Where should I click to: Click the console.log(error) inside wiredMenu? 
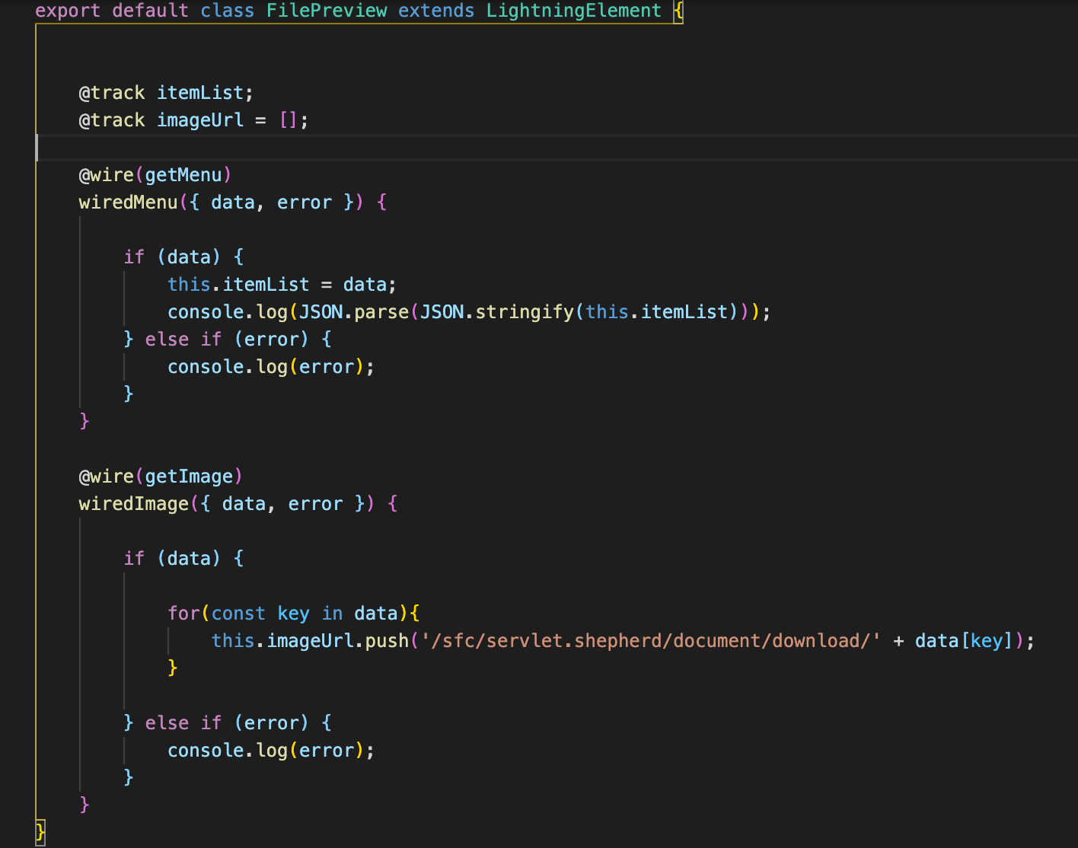(270, 366)
